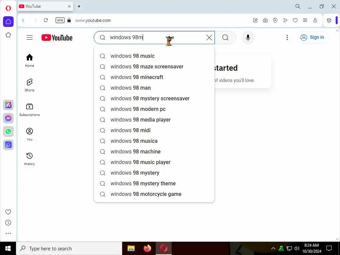Open the My Flow send icon
This screenshot has height=255, width=340.
(285, 20)
